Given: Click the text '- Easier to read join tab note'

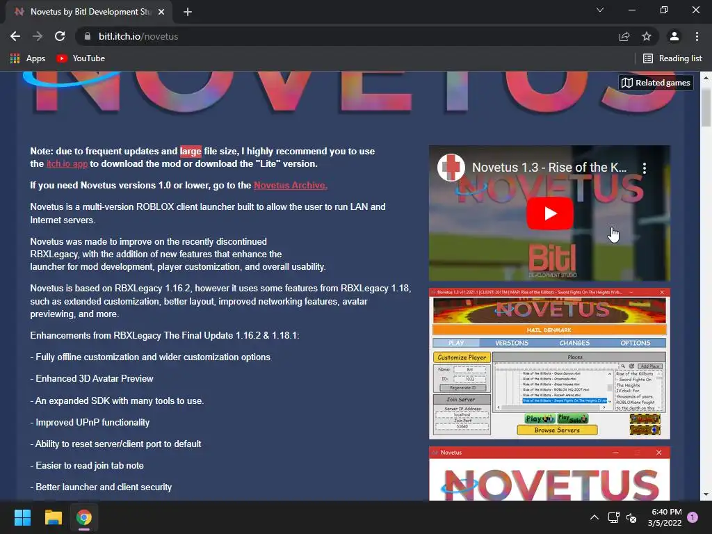Looking at the screenshot, I should (x=87, y=466).
